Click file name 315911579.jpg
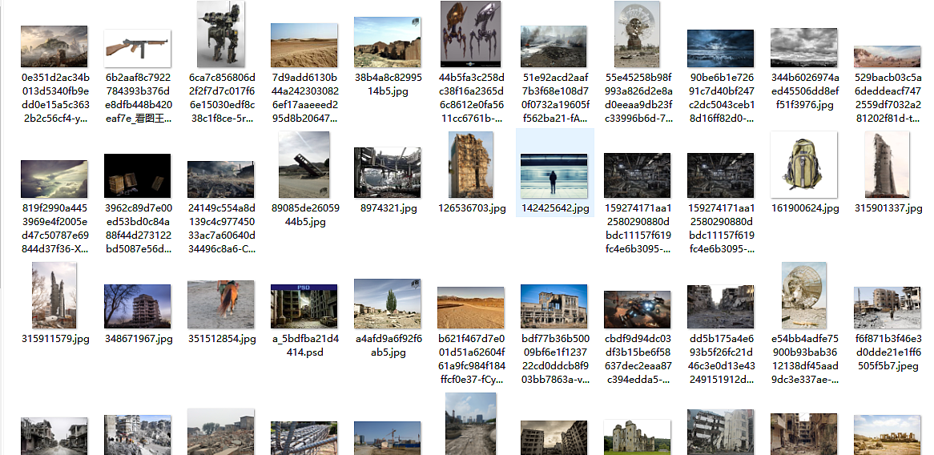 coord(54,339)
